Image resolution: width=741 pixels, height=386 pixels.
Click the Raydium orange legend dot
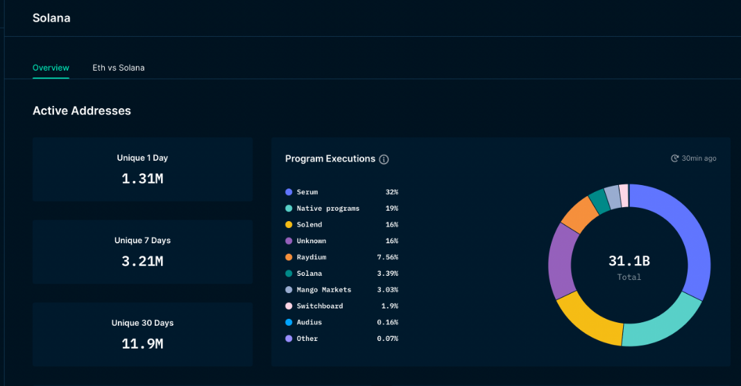[x=289, y=257]
